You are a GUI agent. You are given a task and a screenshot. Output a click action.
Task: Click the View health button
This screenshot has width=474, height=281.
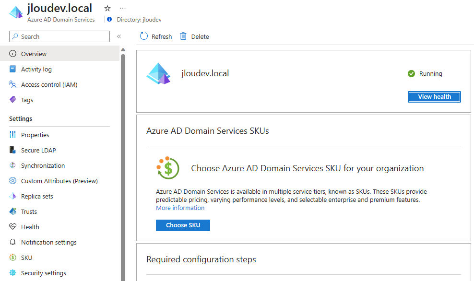434,97
